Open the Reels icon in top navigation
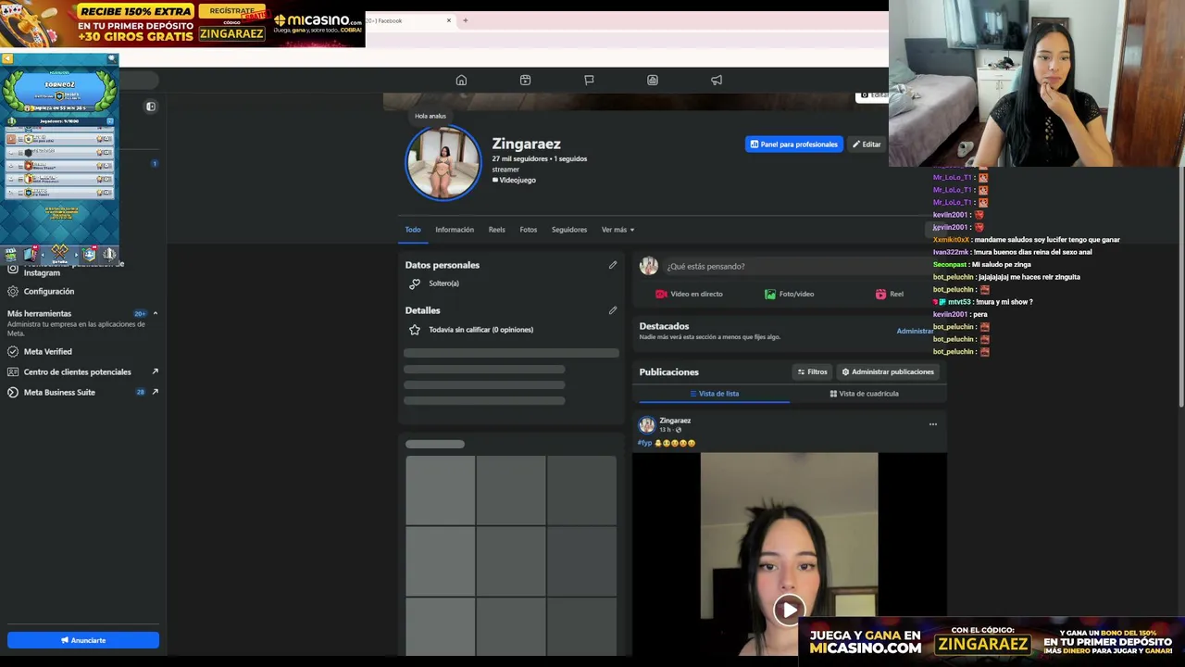 click(525, 80)
